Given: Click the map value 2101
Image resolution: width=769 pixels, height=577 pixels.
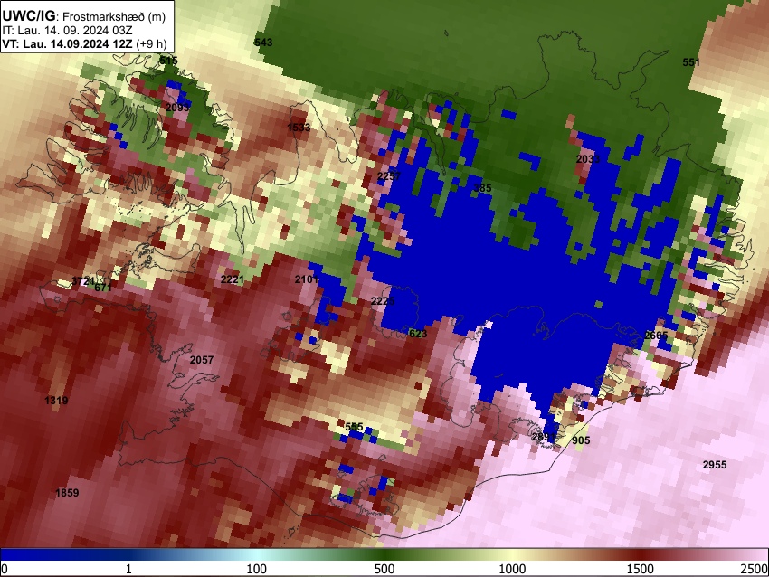Looking at the screenshot, I should (x=307, y=279).
